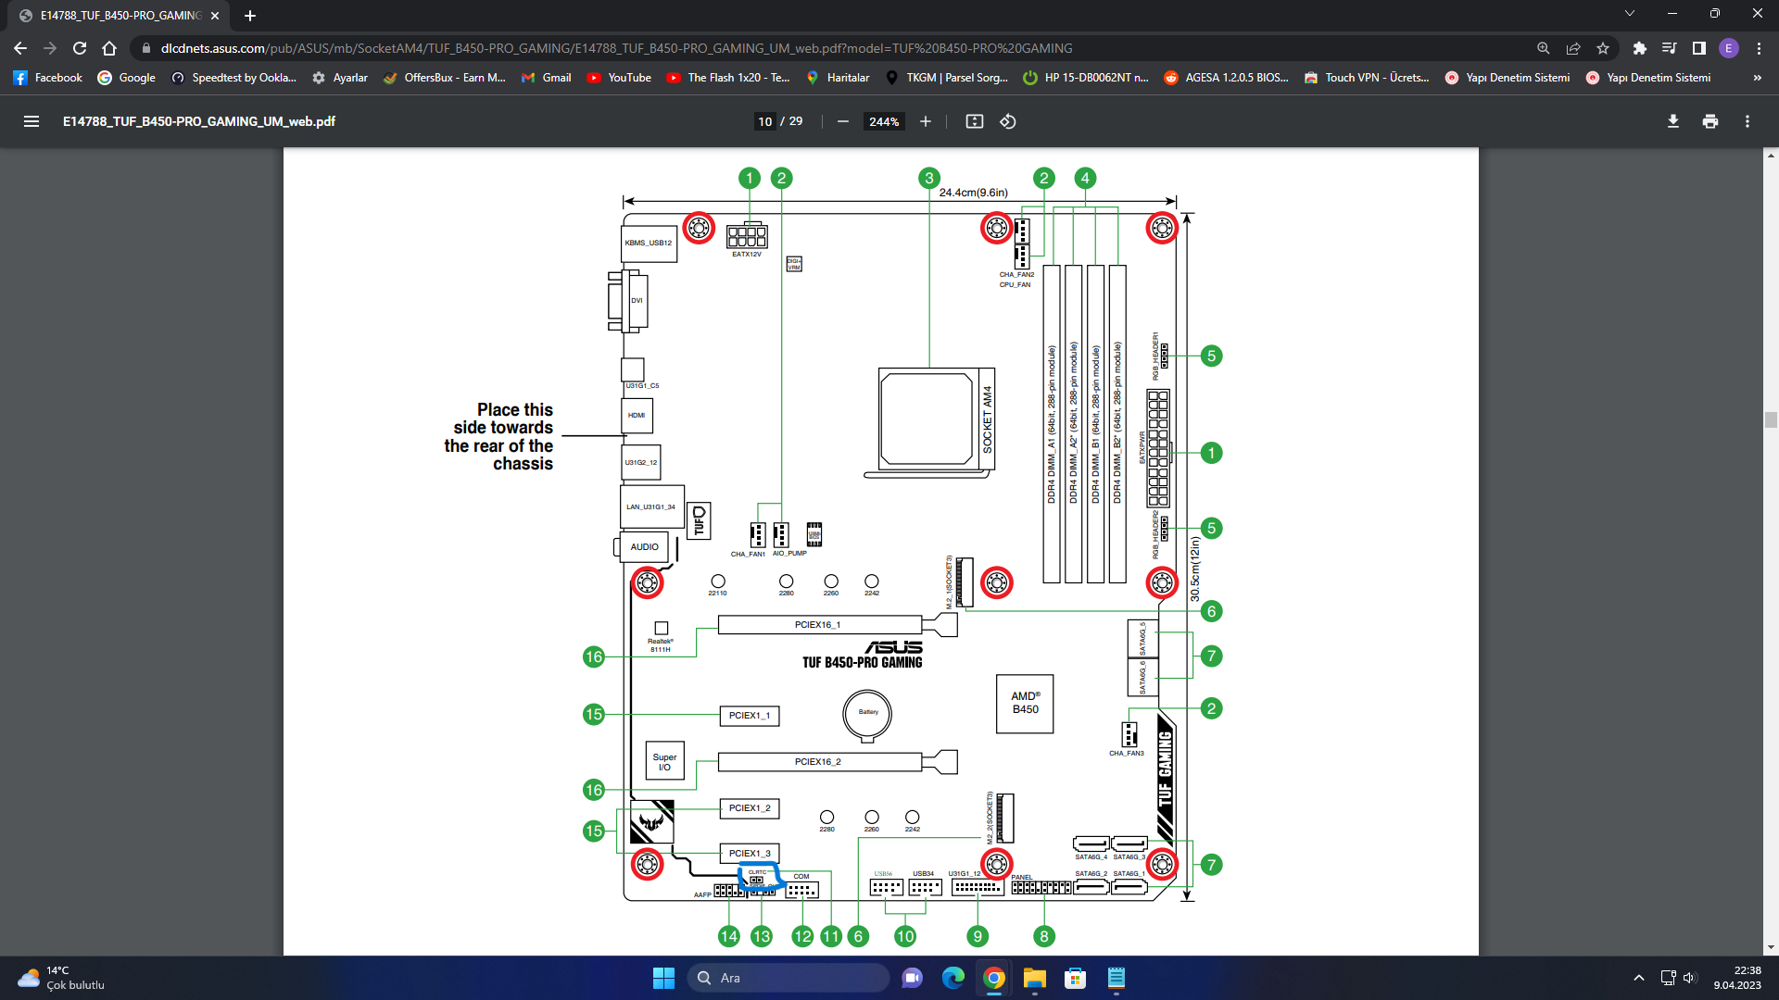Viewport: 1779px width, 1000px height.
Task: Open the TKGM Parsel Sorgu bookmark
Action: pyautogui.click(x=947, y=78)
